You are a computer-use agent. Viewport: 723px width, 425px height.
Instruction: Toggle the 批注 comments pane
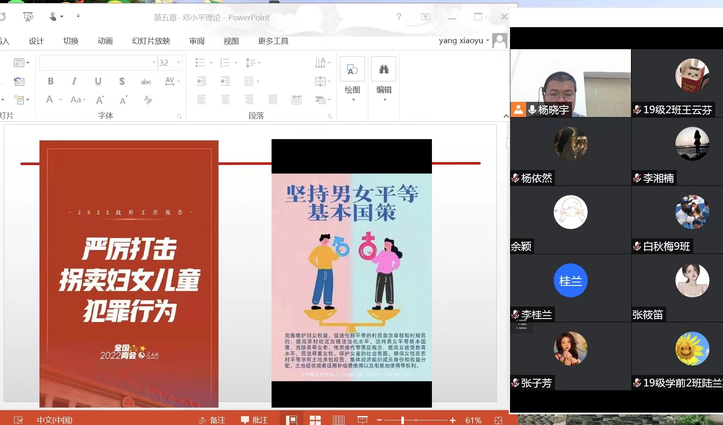click(x=255, y=420)
